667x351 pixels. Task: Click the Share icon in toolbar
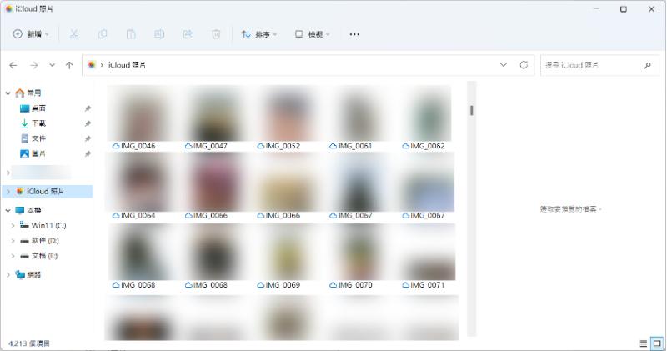(x=188, y=34)
